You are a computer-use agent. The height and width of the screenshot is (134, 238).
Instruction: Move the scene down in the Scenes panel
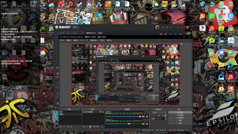point(71,127)
